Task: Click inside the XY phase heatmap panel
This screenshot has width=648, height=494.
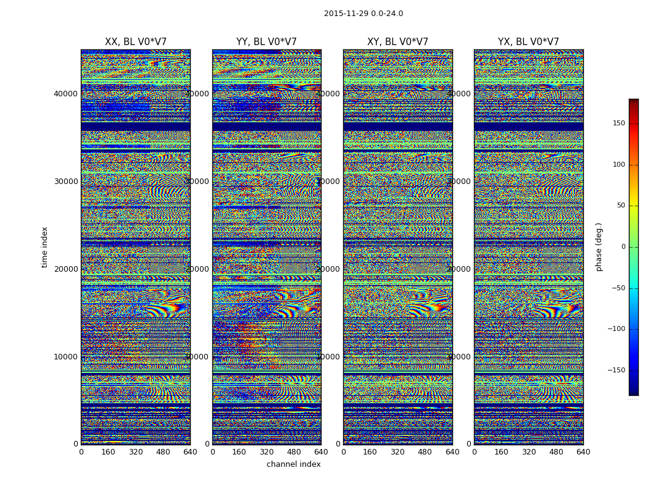Action: (x=397, y=247)
